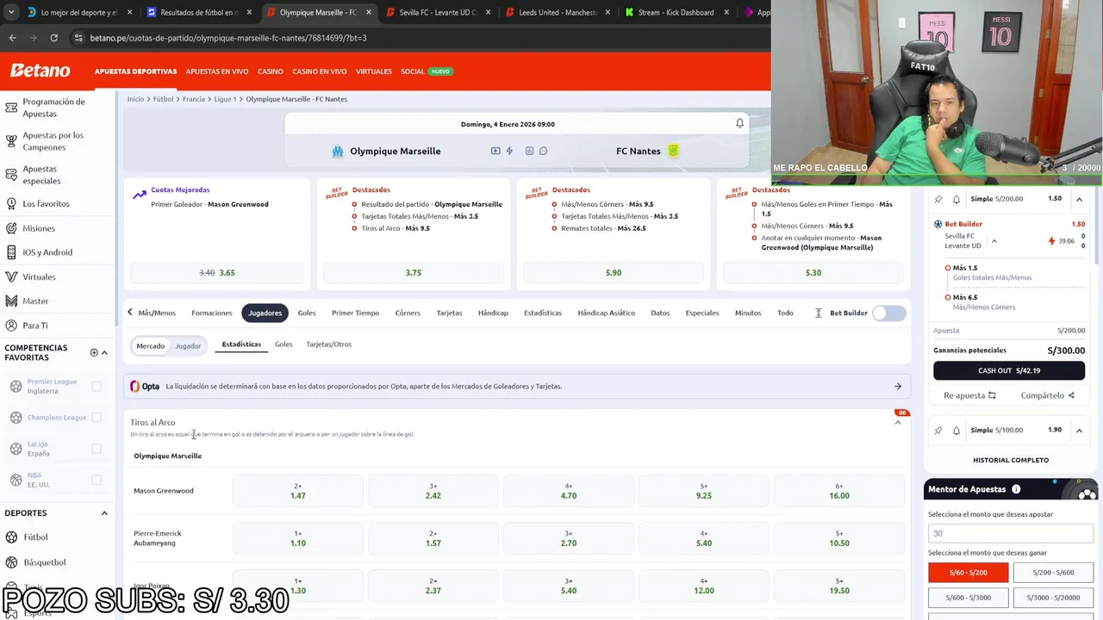Add favorite competition plus icon
1103x620 pixels.
click(94, 352)
